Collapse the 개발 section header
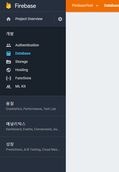 pyautogui.click(x=10, y=33)
